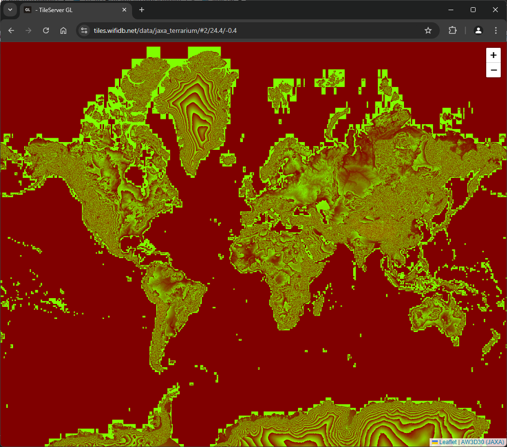Screen dimensions: 507x447
Task: Maximize the browser window
Action: click(x=473, y=10)
